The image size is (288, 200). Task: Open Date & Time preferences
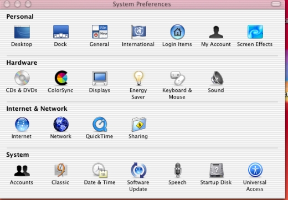100,170
